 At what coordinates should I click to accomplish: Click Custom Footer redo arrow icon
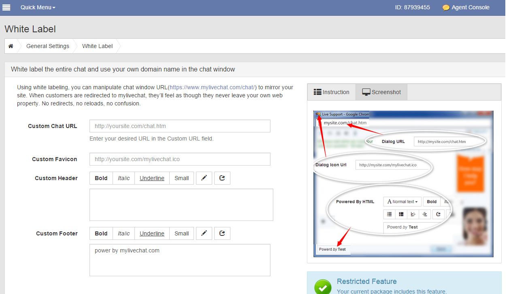(222, 233)
